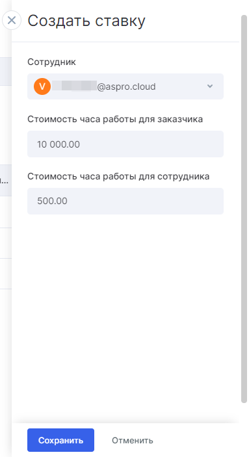Focus the customer hourly cost field 10 000.00
This screenshot has width=249, height=457.
pyautogui.click(x=125, y=144)
